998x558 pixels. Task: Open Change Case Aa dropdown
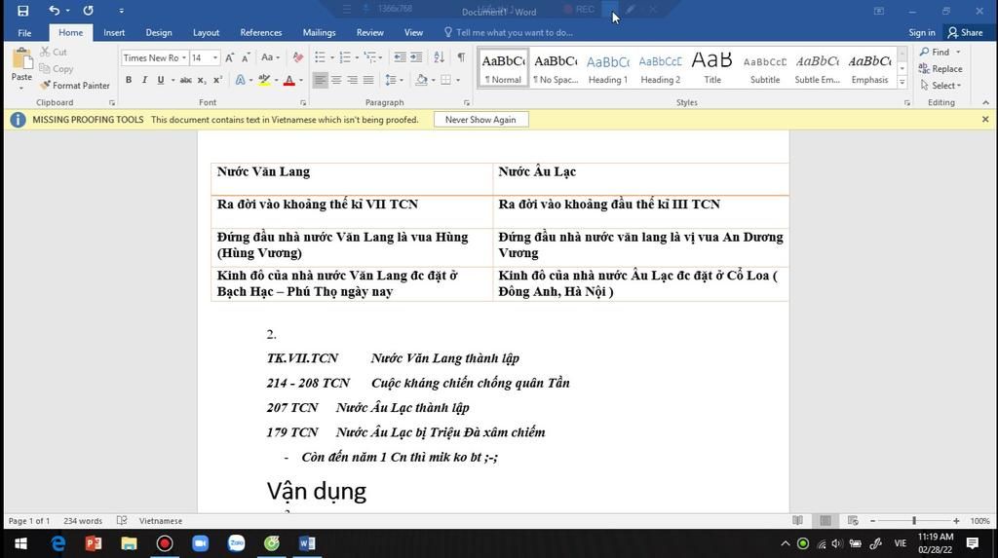pos(271,57)
